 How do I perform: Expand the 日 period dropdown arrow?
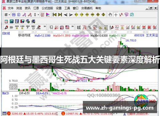point(9,15)
